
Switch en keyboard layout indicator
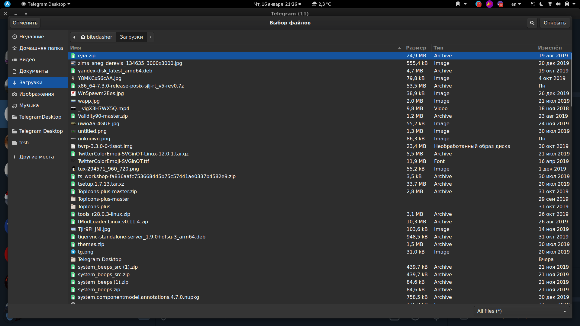click(516, 4)
